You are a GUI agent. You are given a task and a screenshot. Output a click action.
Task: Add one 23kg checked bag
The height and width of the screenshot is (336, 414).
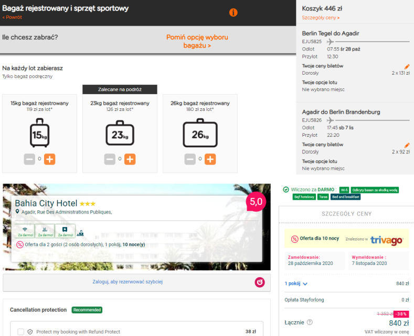click(130, 159)
